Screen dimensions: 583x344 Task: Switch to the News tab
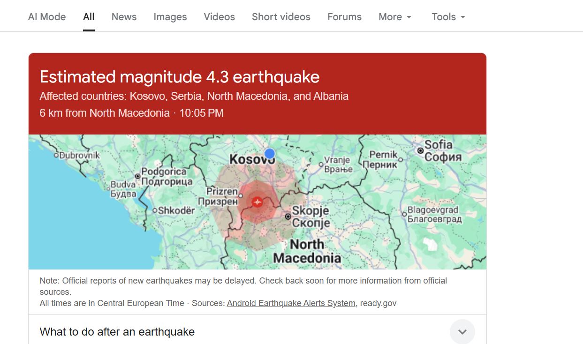pos(124,17)
